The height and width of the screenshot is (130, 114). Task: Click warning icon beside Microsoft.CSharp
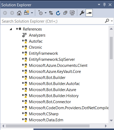pyautogui.click(x=26, y=115)
